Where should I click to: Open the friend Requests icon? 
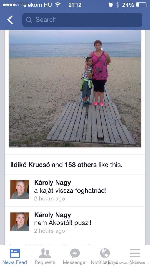coord(45,253)
